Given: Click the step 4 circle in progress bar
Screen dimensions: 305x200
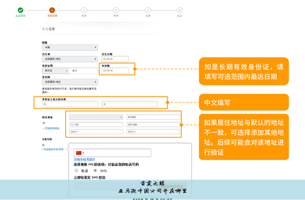Looking at the screenshot, I should coord(116,10).
